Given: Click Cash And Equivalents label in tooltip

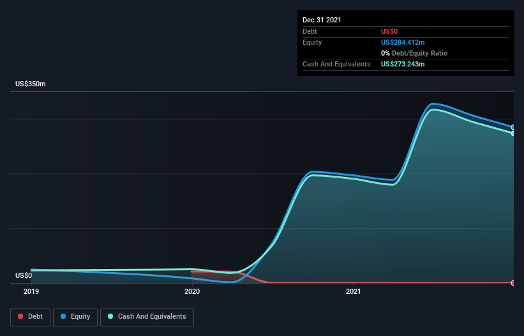Looking at the screenshot, I should [x=336, y=64].
